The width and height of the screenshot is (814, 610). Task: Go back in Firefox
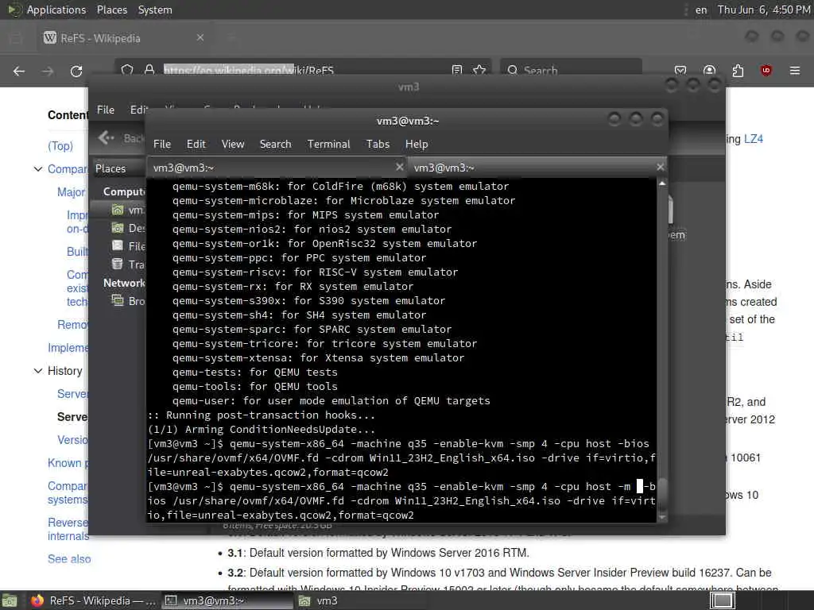pos(19,71)
